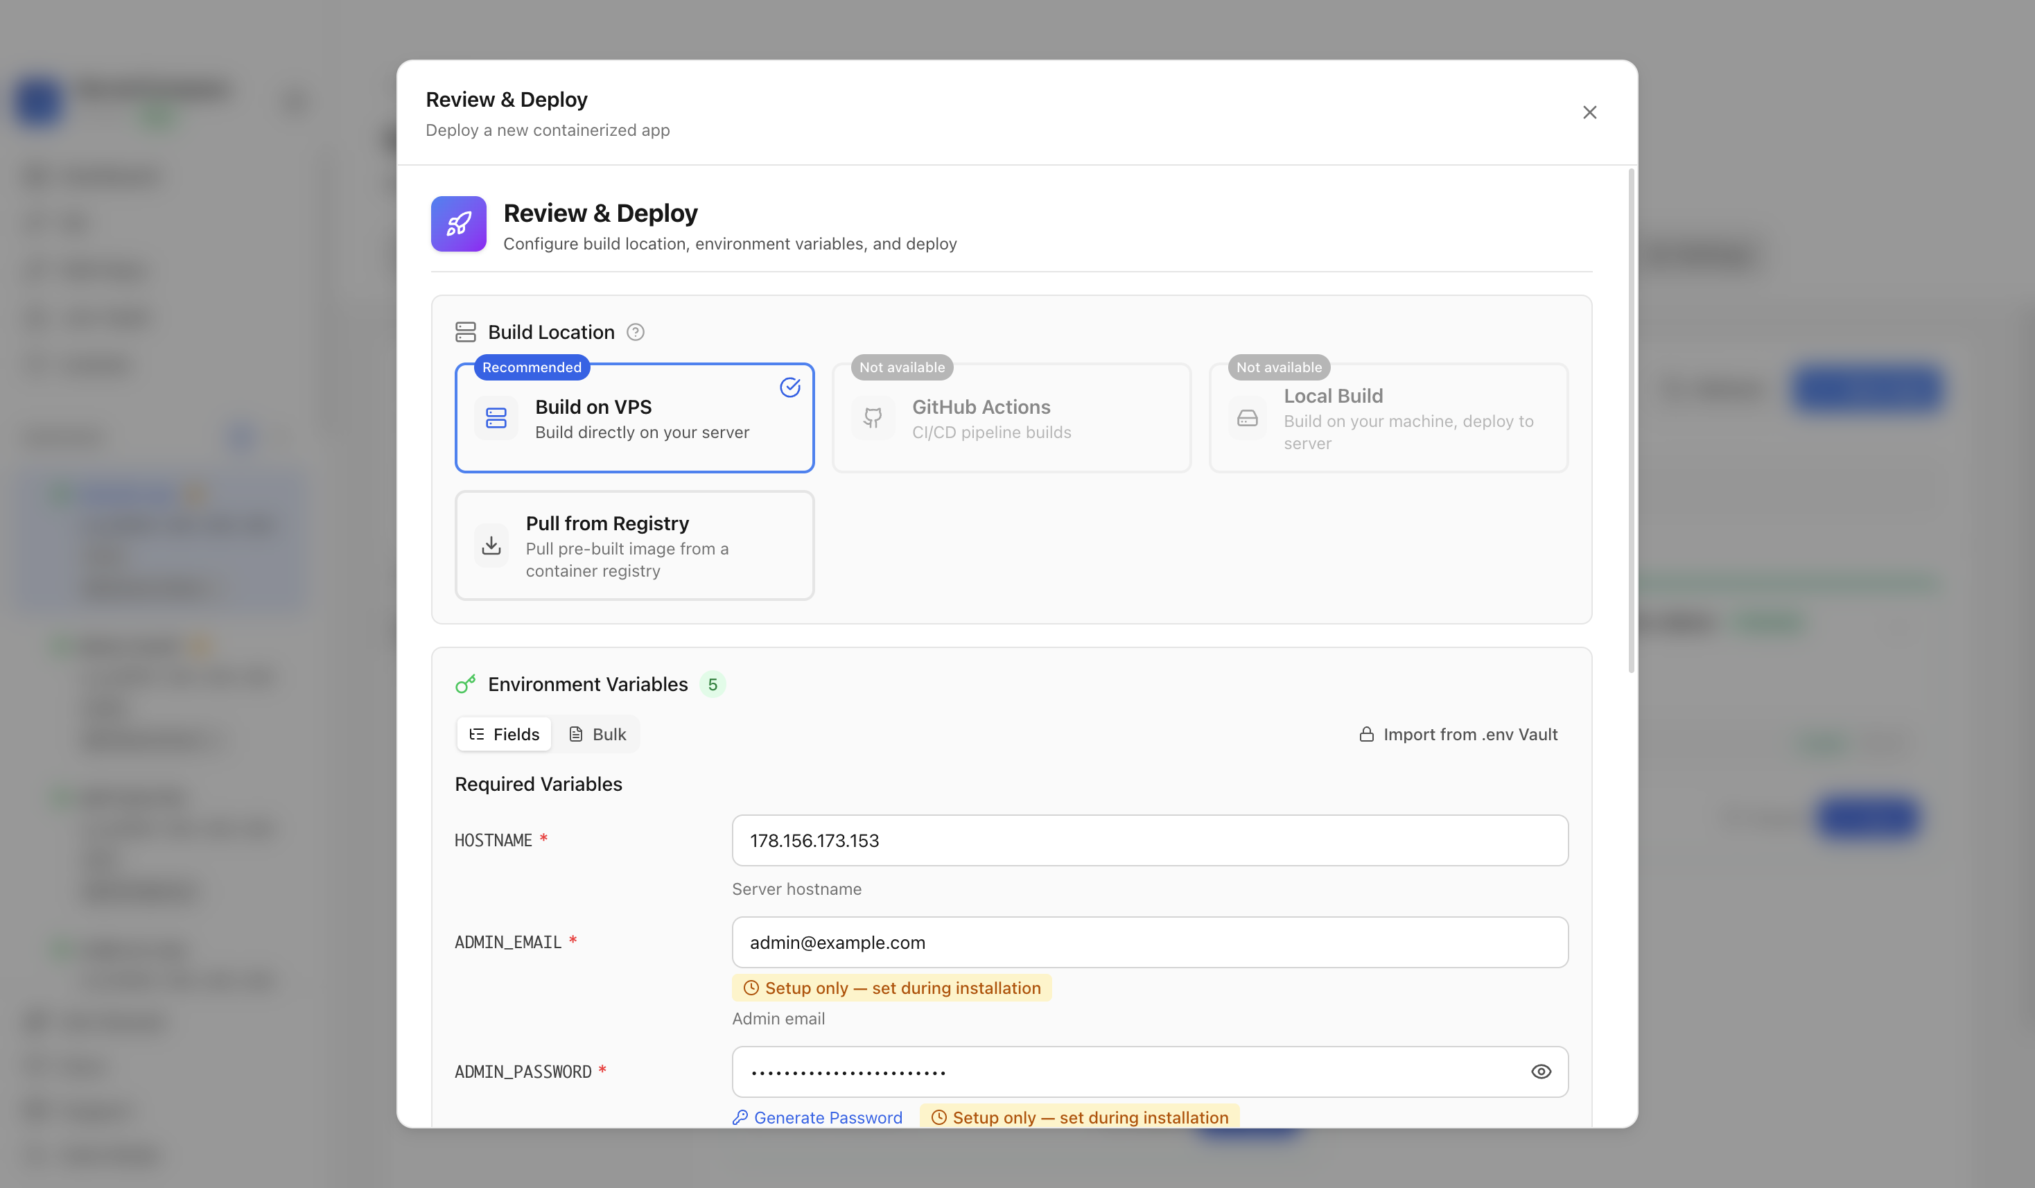Click the clock icon next to Generate Password
2035x1188 pixels.
pos(938,1117)
